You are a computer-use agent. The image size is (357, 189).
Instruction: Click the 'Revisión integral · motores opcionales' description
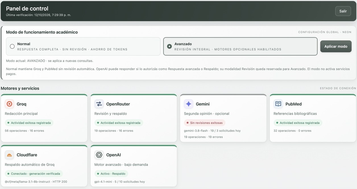(x=228, y=49)
